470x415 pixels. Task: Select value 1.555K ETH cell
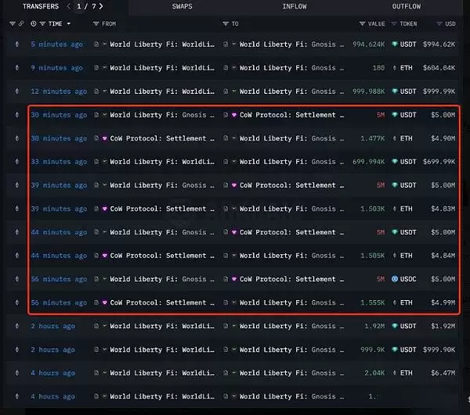click(x=373, y=302)
